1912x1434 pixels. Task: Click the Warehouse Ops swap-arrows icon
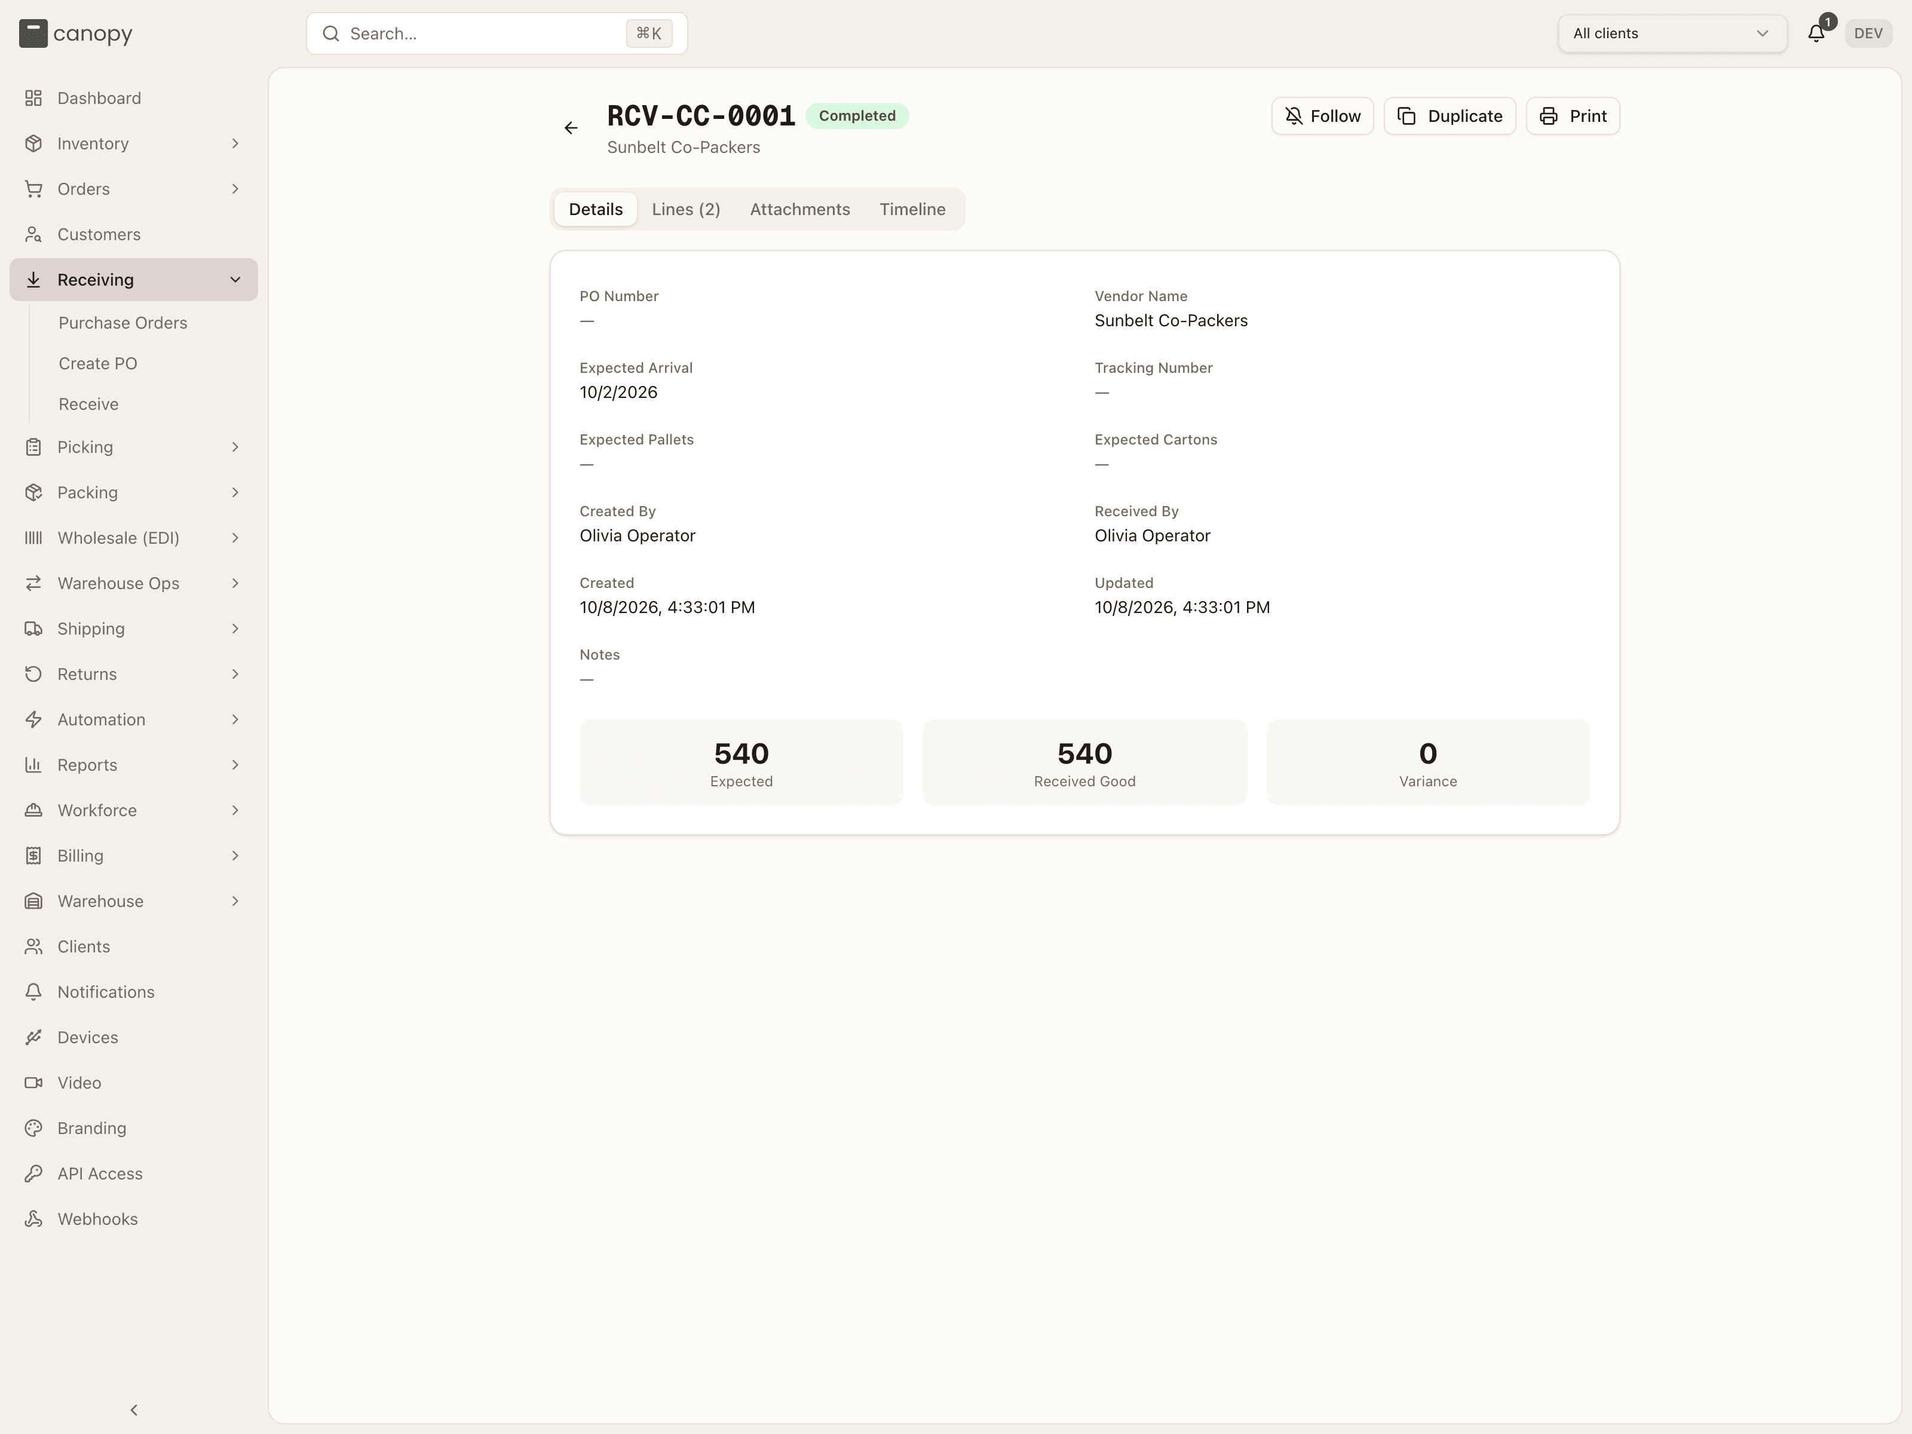(x=33, y=583)
